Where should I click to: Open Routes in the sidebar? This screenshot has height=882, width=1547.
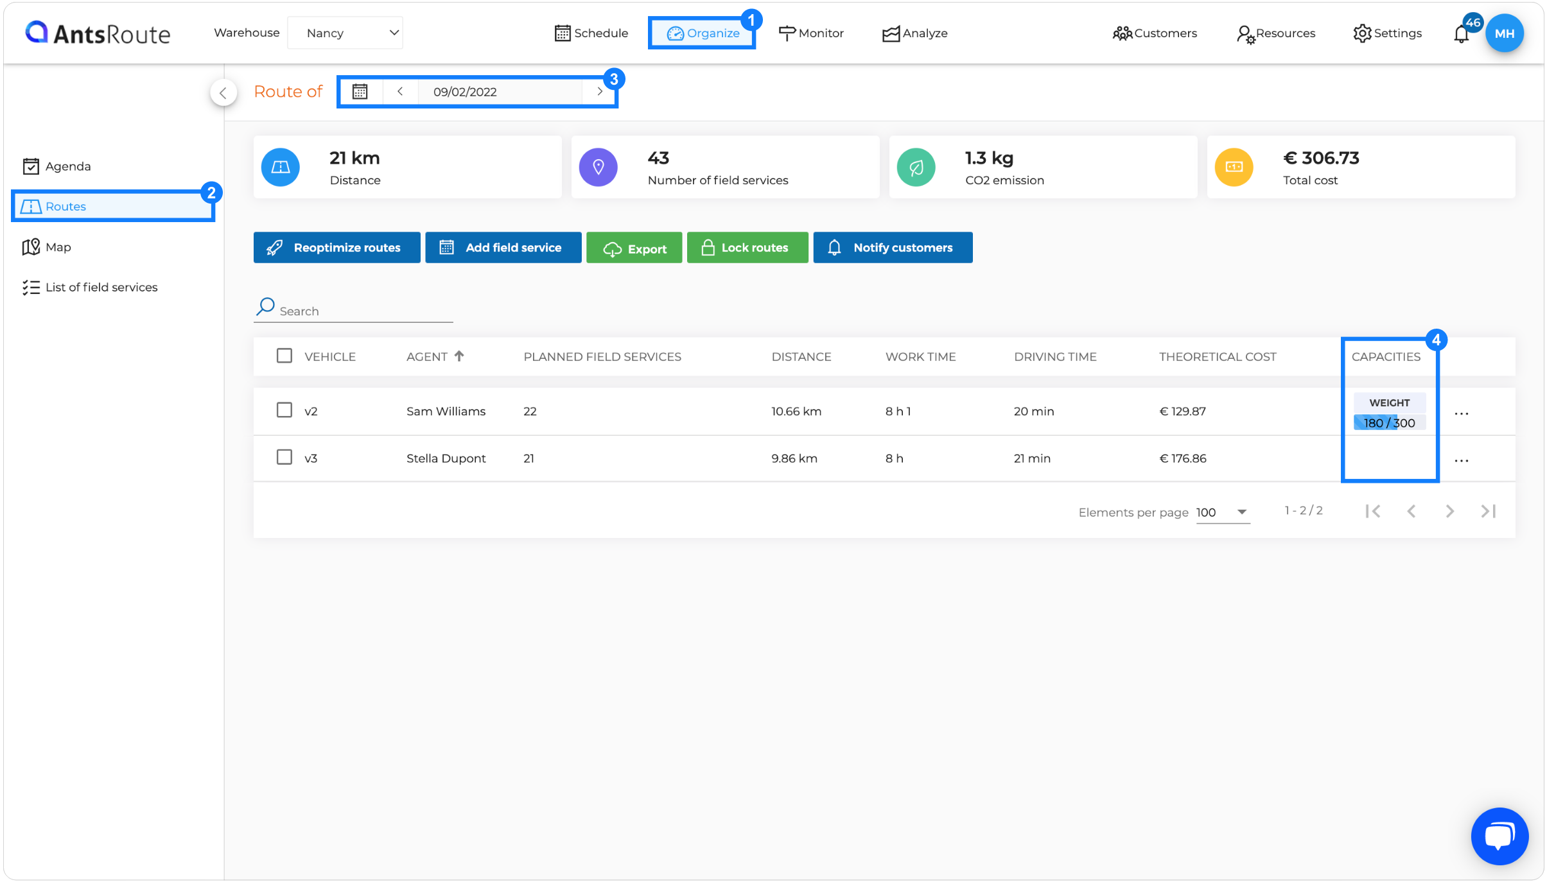[x=113, y=206]
